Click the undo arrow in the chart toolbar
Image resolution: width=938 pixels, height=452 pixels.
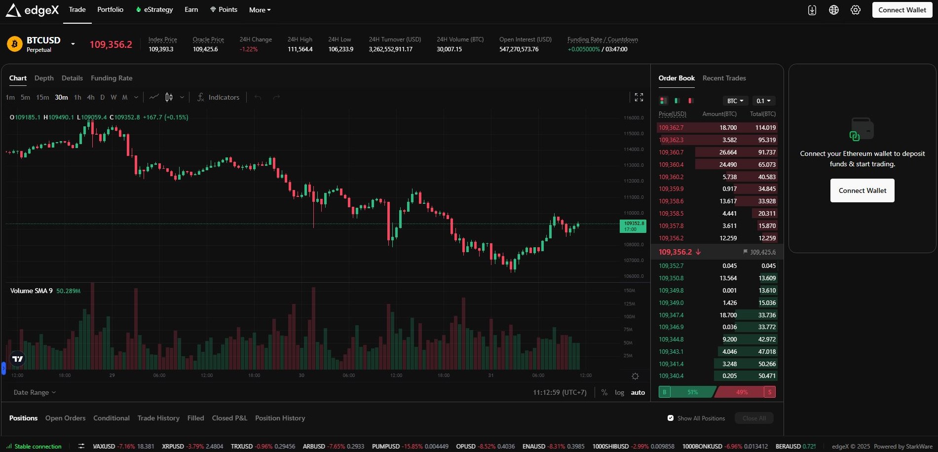click(x=257, y=97)
